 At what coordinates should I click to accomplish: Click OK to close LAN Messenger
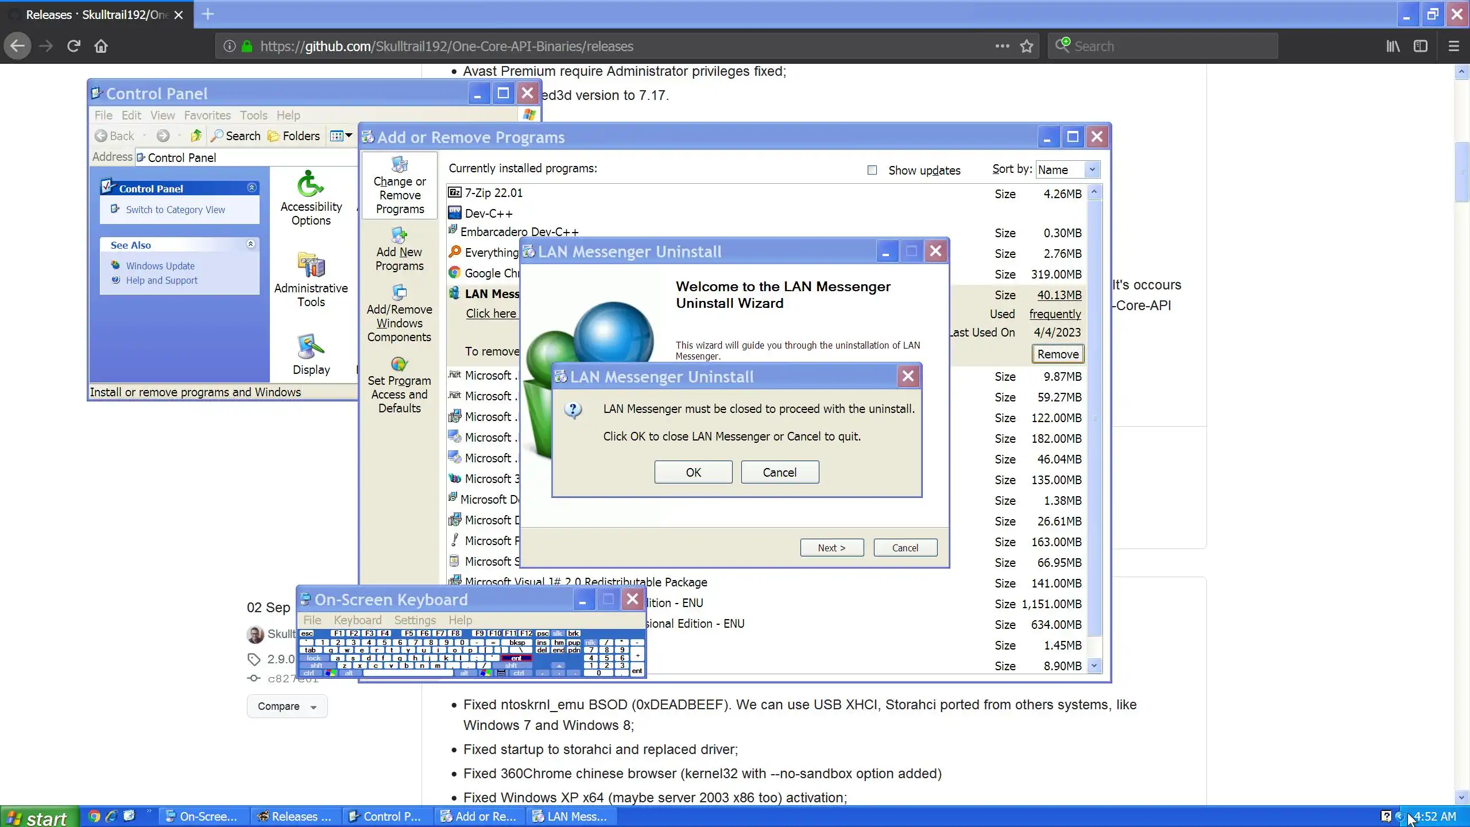click(693, 472)
